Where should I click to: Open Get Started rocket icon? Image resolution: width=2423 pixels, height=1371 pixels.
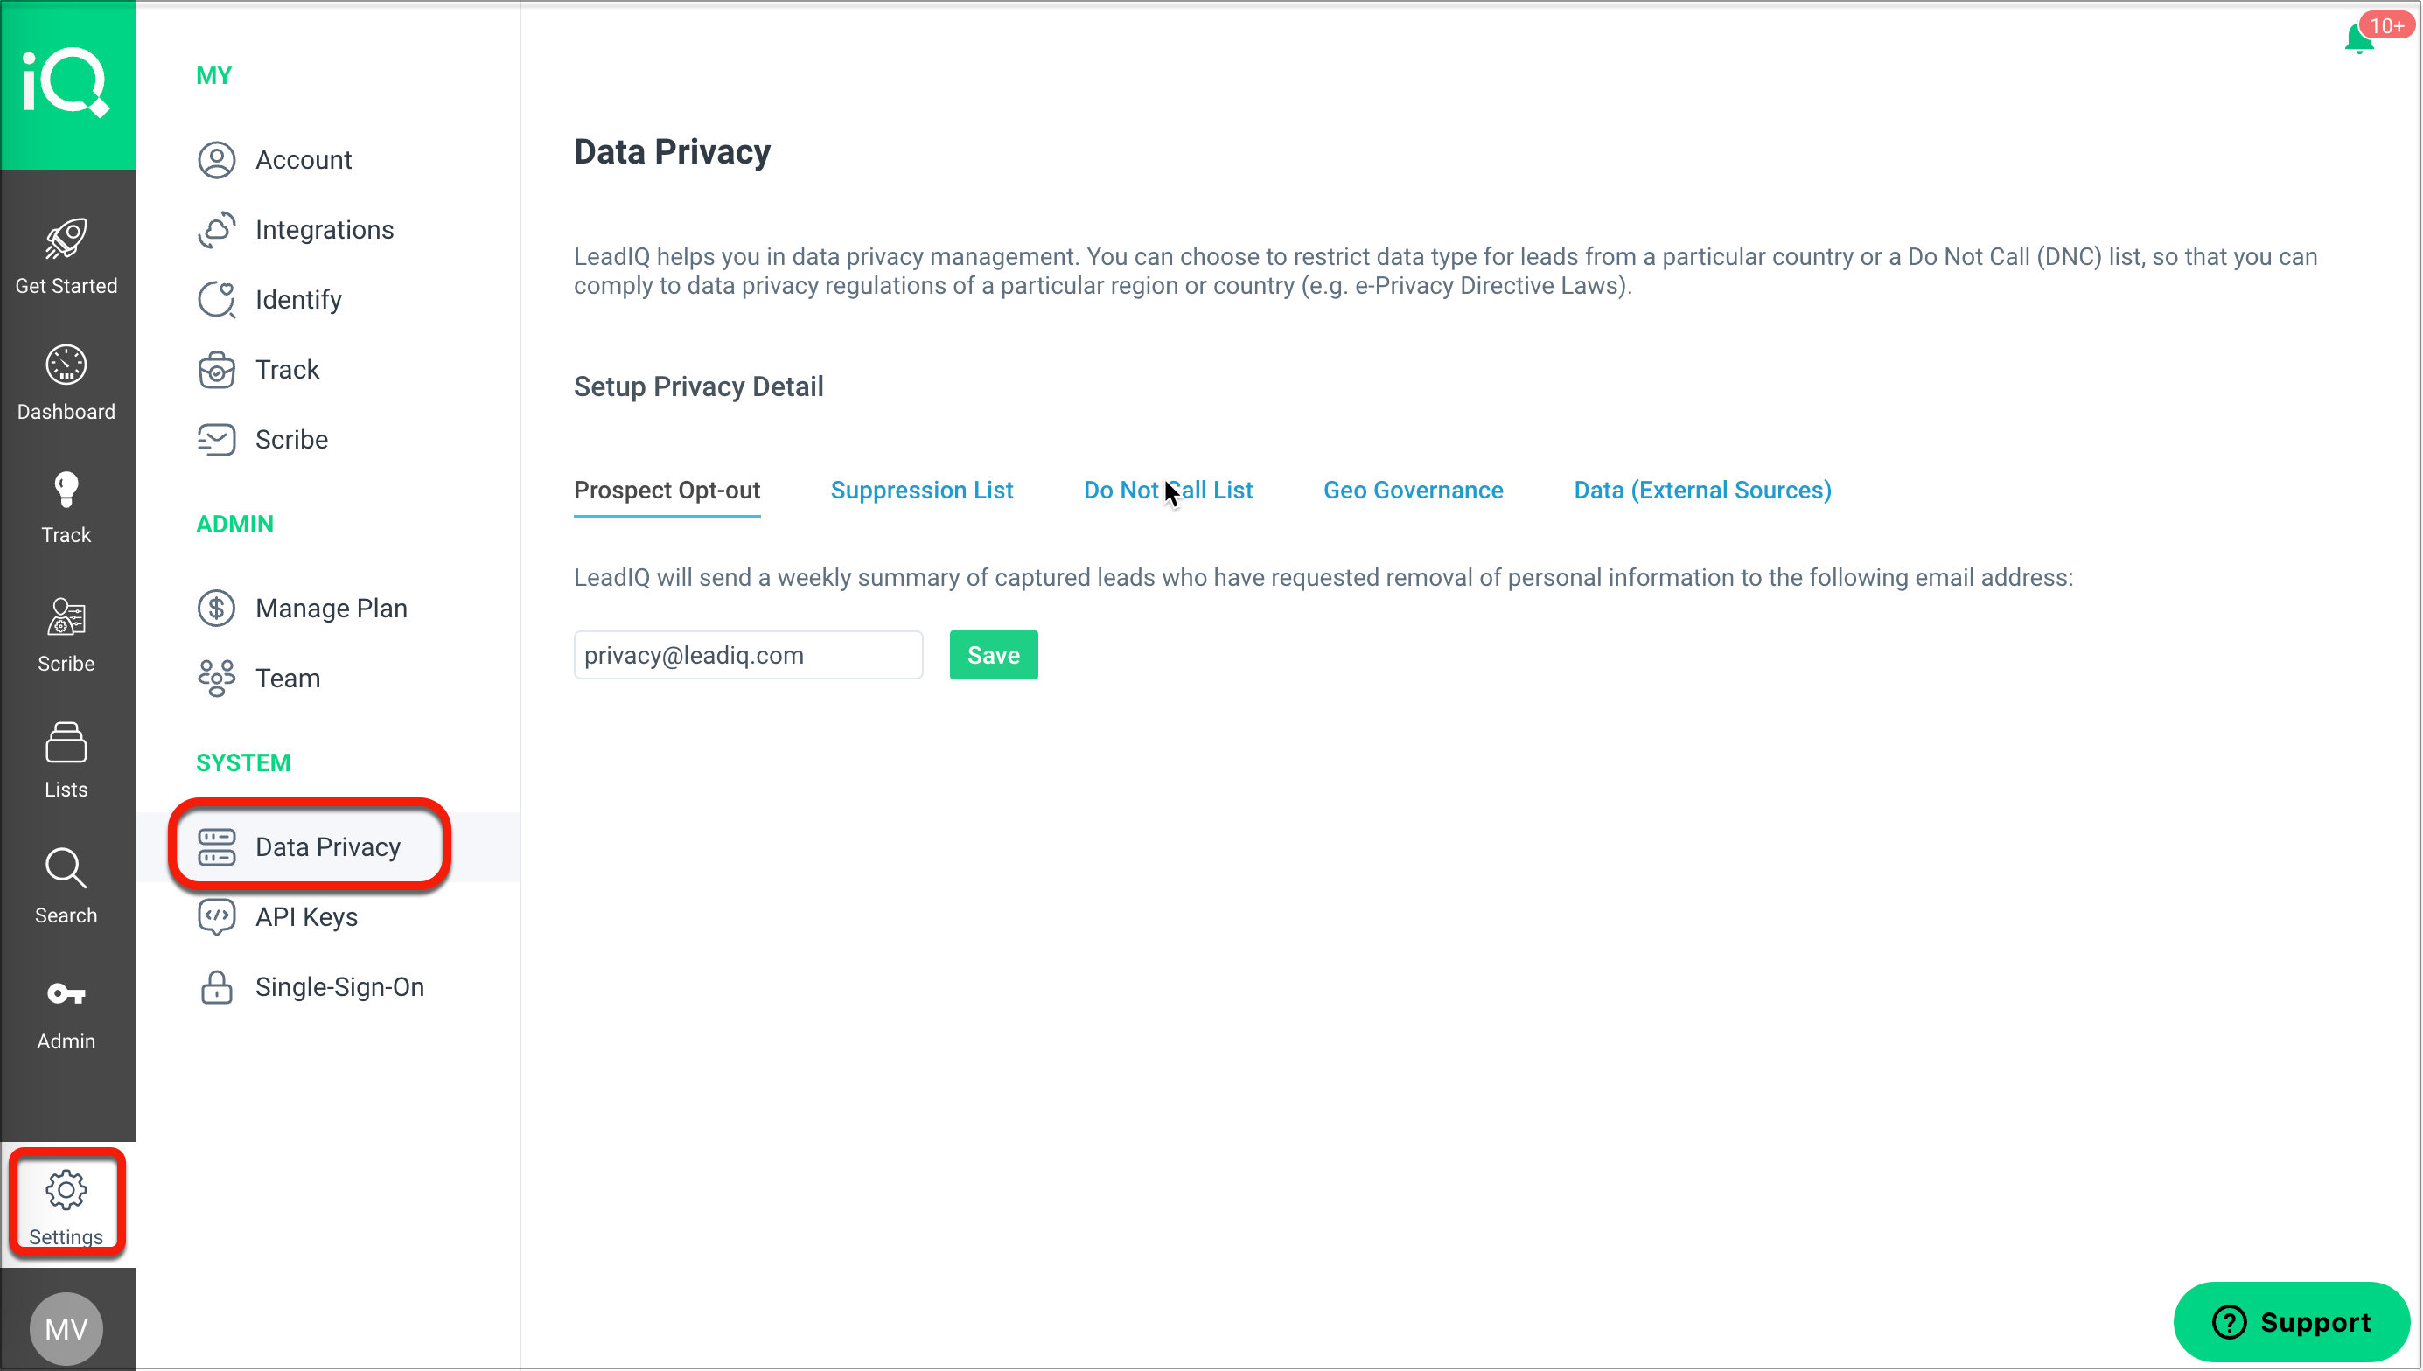66,240
